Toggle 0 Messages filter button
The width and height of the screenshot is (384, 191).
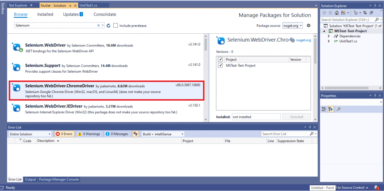(x=117, y=134)
